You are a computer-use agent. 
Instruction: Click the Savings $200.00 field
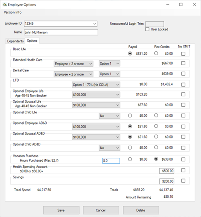[167, 181]
